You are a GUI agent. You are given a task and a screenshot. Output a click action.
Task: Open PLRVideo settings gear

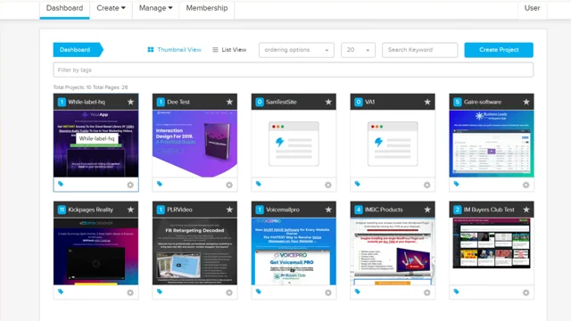point(229,292)
